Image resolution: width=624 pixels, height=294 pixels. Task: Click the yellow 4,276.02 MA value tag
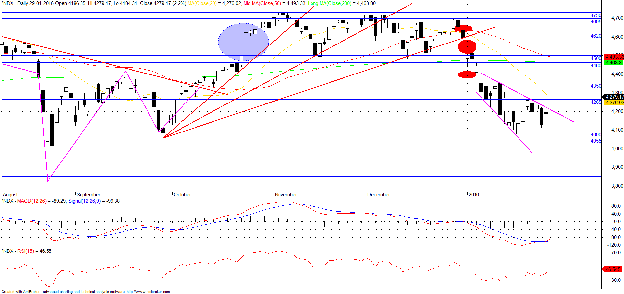coord(613,103)
